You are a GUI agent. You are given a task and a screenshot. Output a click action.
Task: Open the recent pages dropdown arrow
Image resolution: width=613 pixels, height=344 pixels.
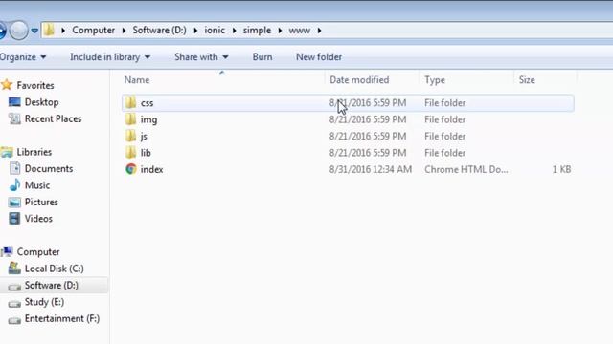[x=34, y=31]
